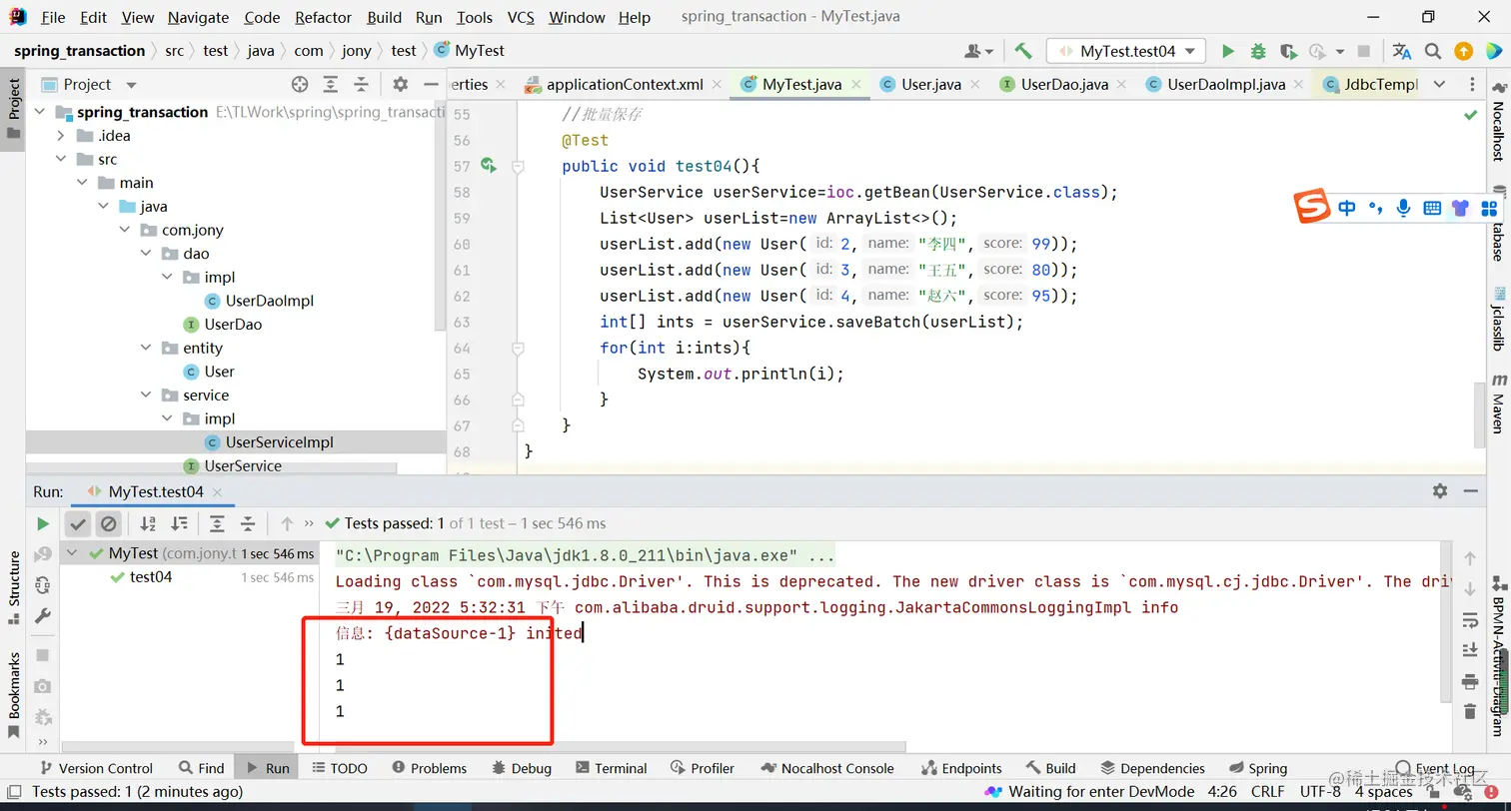Open the Terminal tool window

[x=611, y=768]
